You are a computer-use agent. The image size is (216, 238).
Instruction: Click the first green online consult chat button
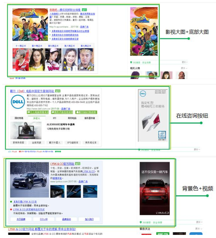[38, 112]
